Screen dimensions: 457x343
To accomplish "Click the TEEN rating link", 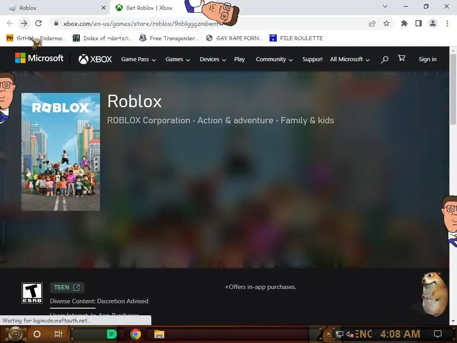I will [x=67, y=288].
